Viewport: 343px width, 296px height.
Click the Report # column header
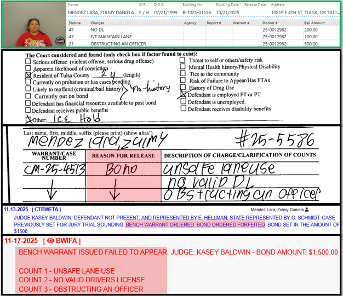[x=214, y=23]
